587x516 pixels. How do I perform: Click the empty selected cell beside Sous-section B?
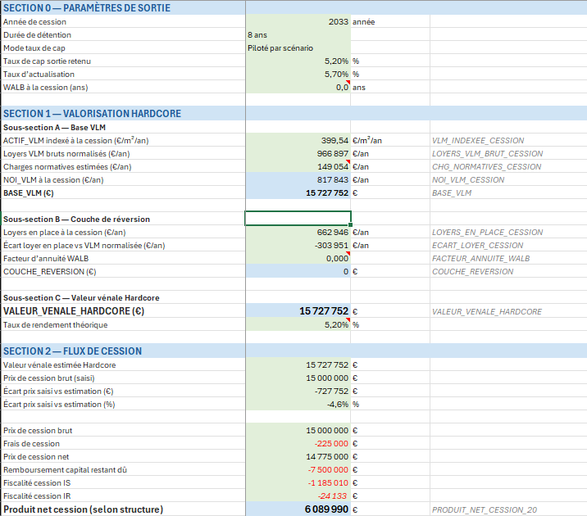[x=298, y=219]
